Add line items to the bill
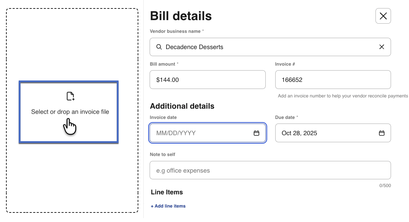This screenshot has width=409, height=222. coord(168,206)
